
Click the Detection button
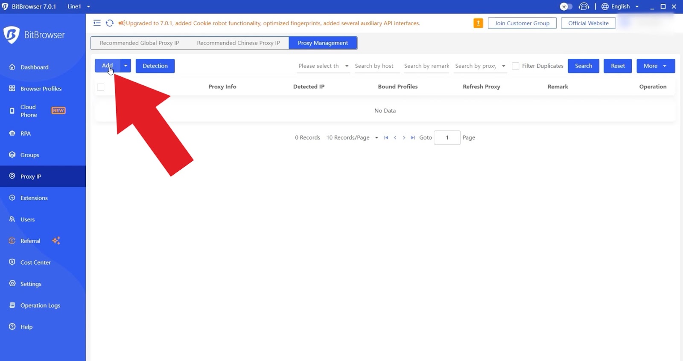tap(155, 66)
